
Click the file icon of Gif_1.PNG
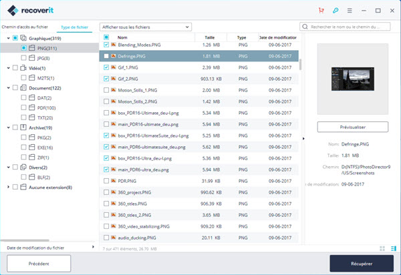point(114,67)
